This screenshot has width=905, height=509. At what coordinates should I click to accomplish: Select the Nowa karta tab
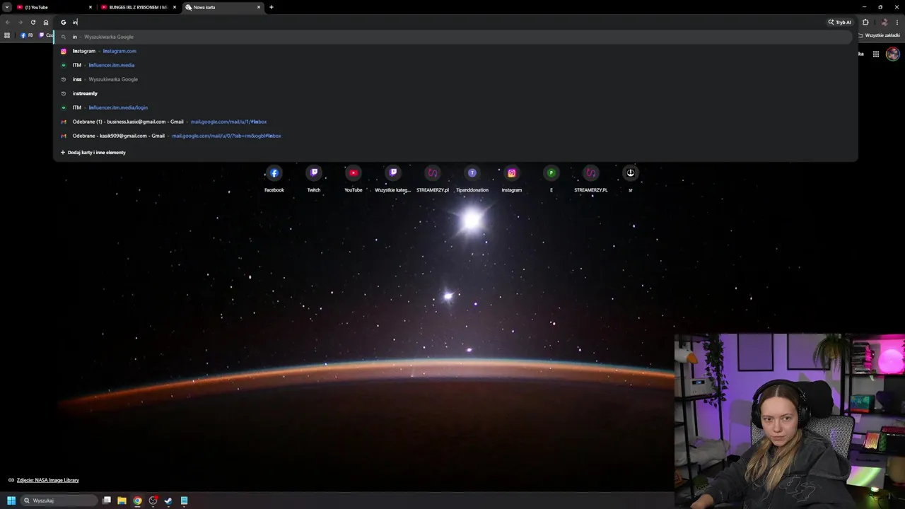223,7
